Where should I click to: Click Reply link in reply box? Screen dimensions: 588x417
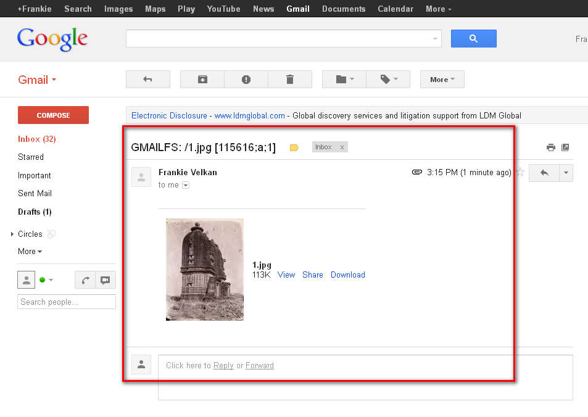point(223,366)
